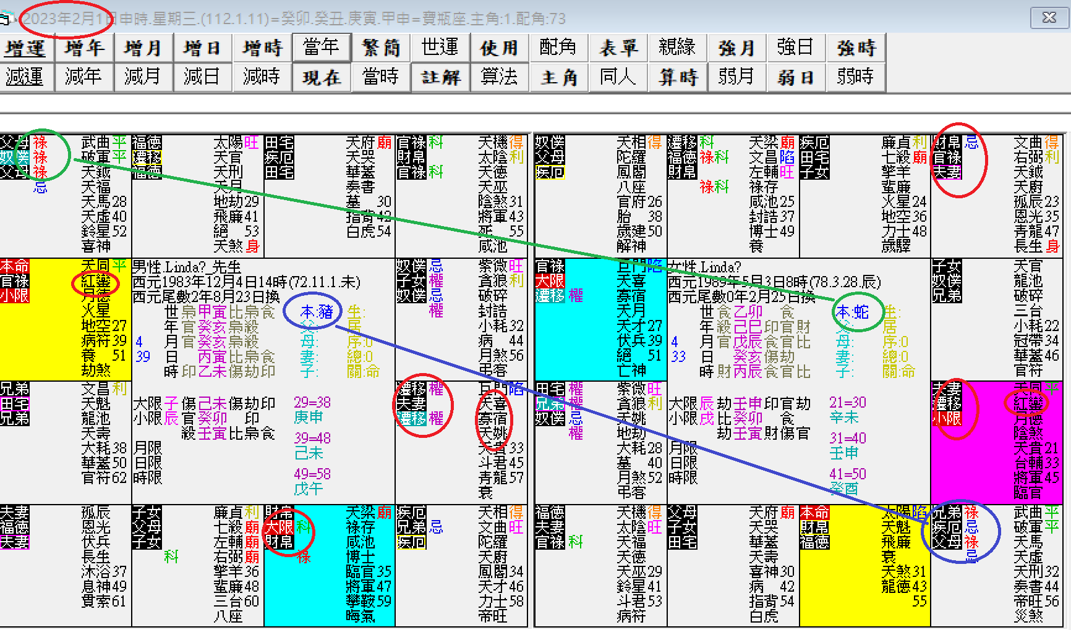Click 減月 to go back one month
Image resolution: width=1071 pixels, height=630 pixels.
(x=143, y=77)
